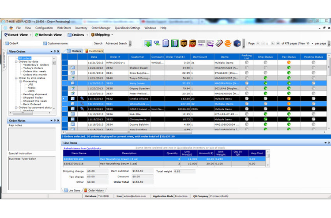The width and height of the screenshot is (331, 218).
Task: Click the QB post to QuickBooks icon
Action: coord(157,43)
